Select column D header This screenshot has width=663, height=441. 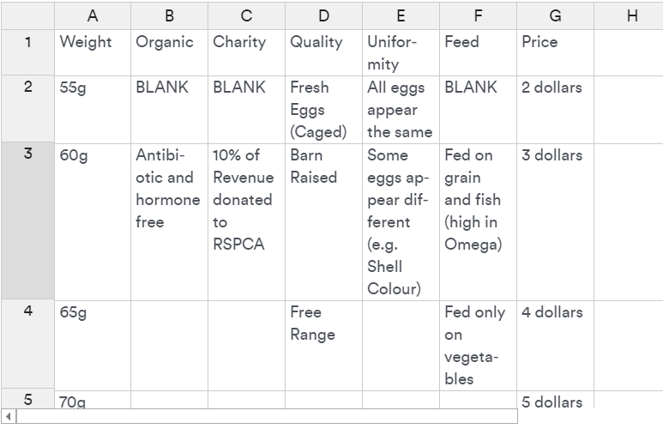tap(323, 15)
